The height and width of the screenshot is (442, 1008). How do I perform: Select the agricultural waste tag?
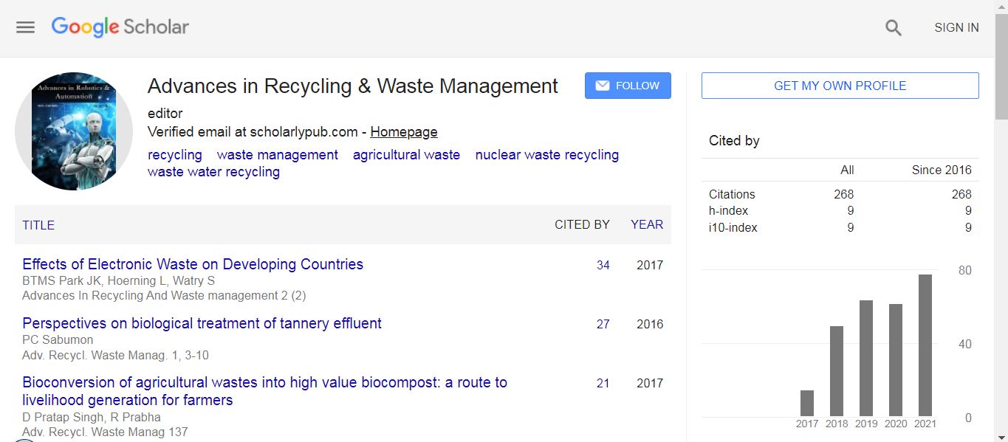tap(406, 155)
